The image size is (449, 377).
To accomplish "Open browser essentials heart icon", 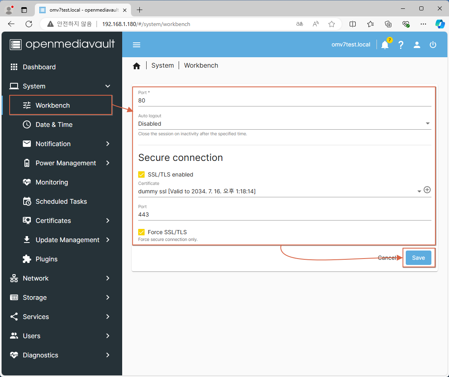I will click(406, 24).
